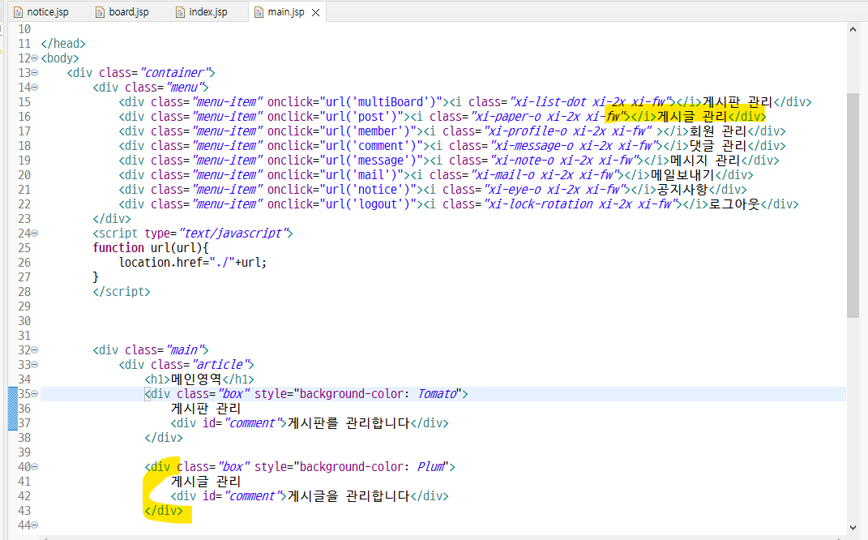Image resolution: width=868 pixels, height=540 pixels.
Task: Click '게시글을 관리합니다' on line 42
Action: tap(348, 496)
